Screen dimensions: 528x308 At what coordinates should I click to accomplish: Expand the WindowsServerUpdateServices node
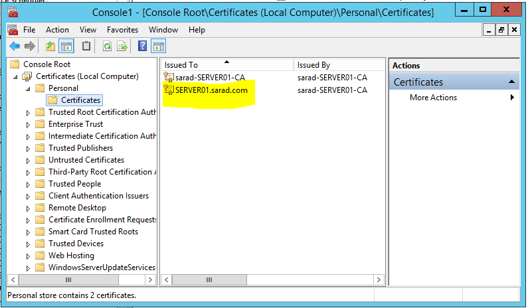point(29,268)
